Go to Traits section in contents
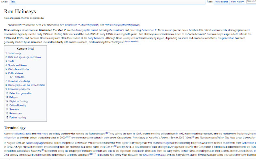256x160 pixels. pyautogui.click(x=11, y=61)
